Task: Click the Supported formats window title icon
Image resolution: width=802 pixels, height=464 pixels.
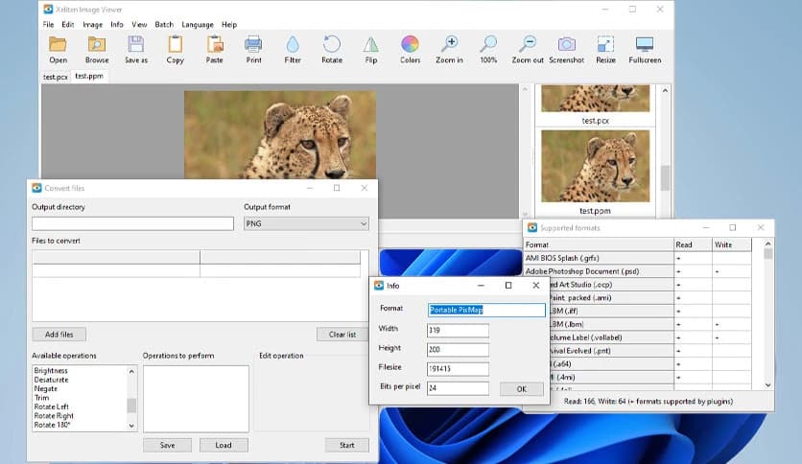Action: point(532,227)
